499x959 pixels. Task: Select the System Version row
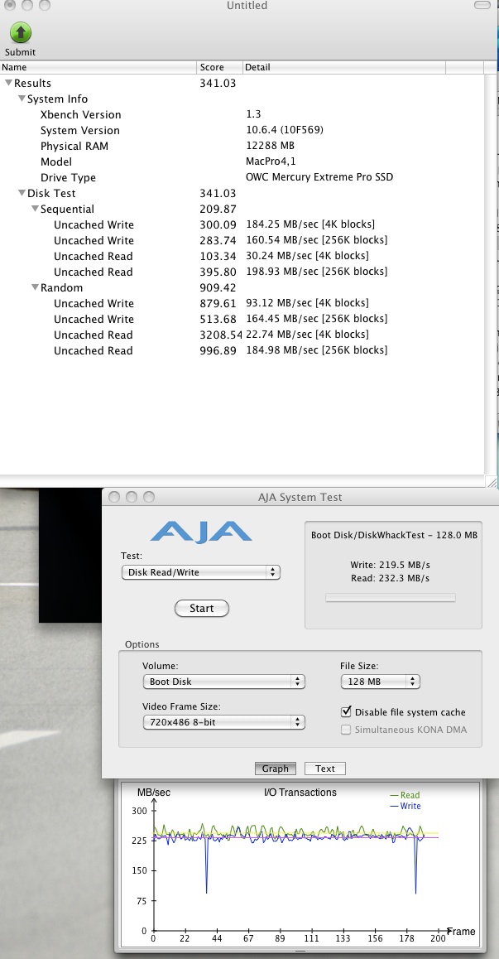[242, 130]
